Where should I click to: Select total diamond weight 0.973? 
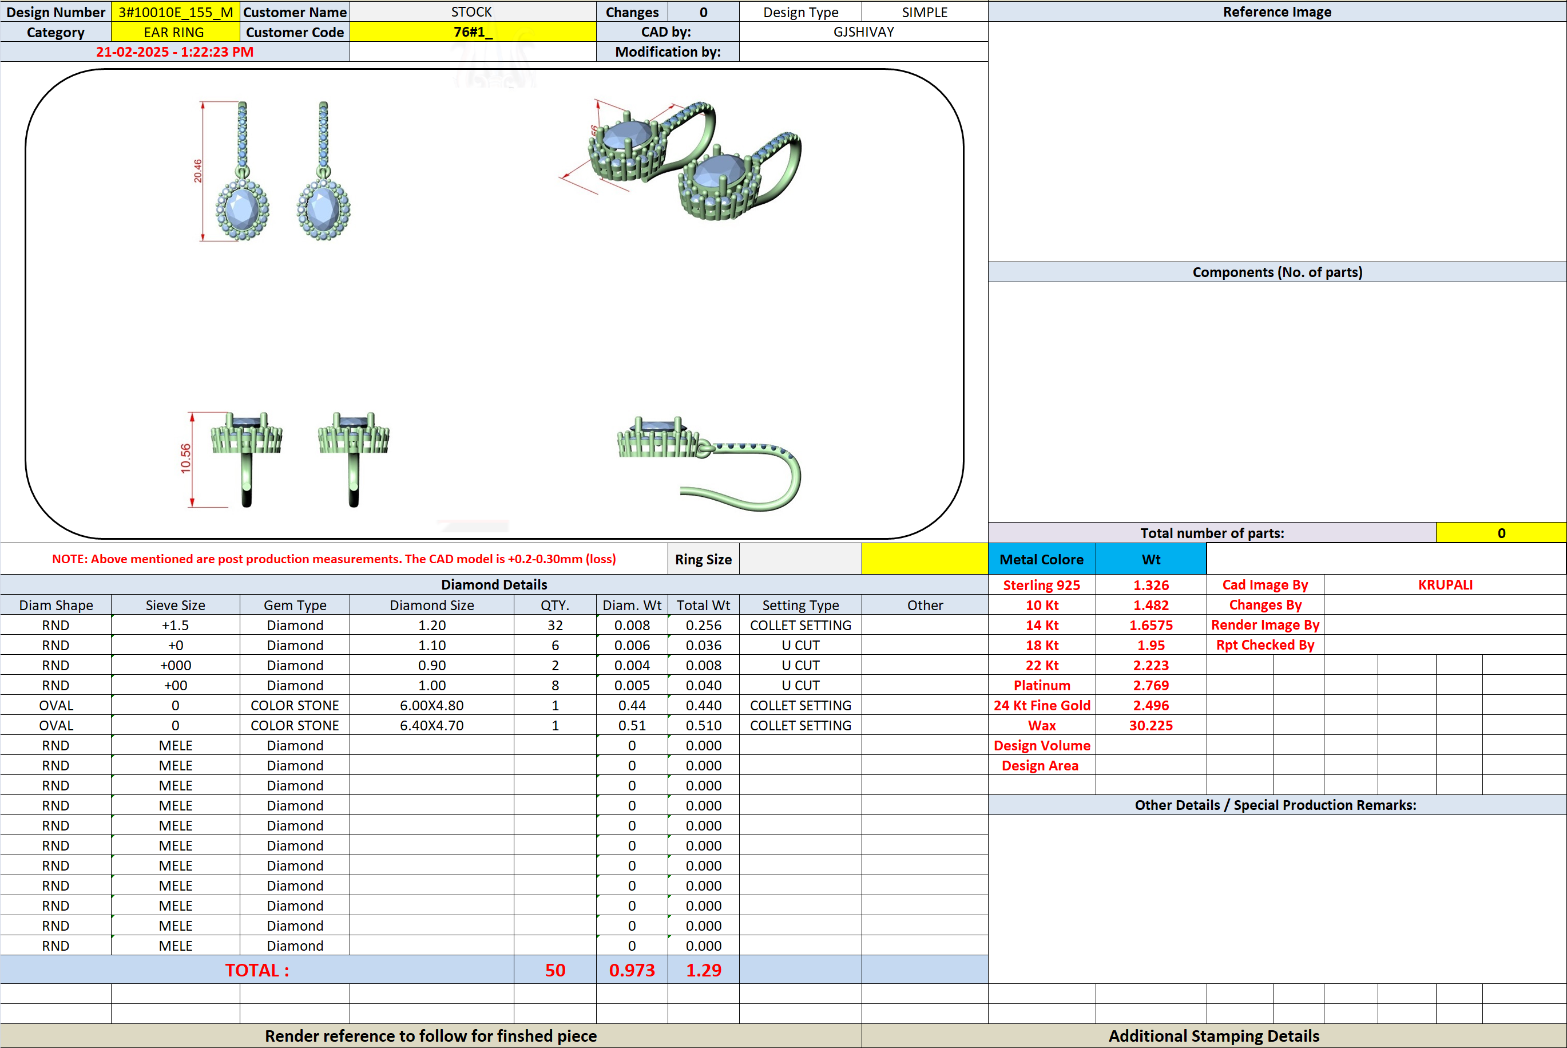click(632, 970)
